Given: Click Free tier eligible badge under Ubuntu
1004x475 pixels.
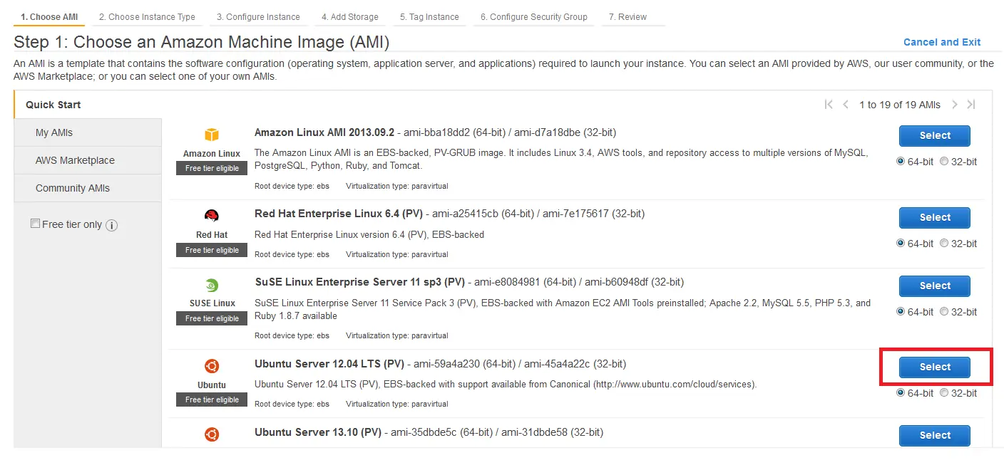Looking at the screenshot, I should pyautogui.click(x=212, y=400).
